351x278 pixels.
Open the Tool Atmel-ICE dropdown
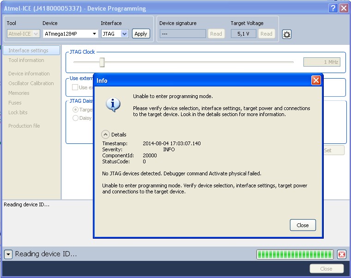(23, 34)
